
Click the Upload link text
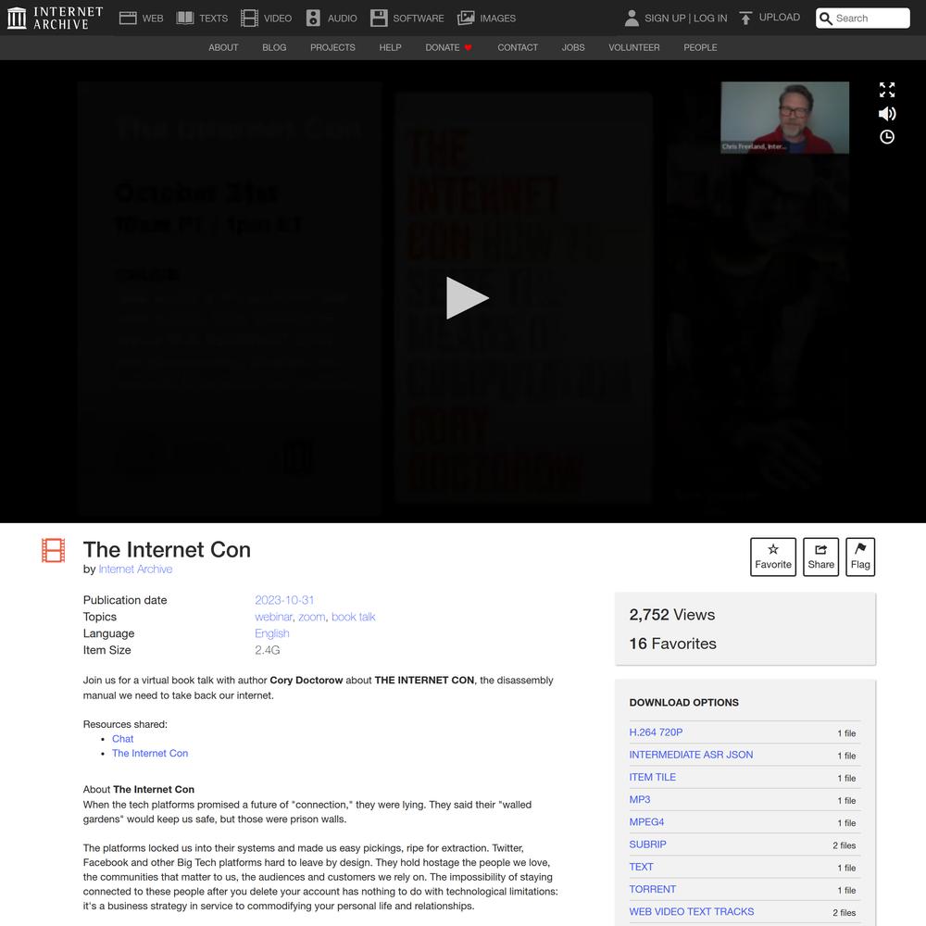(x=779, y=17)
